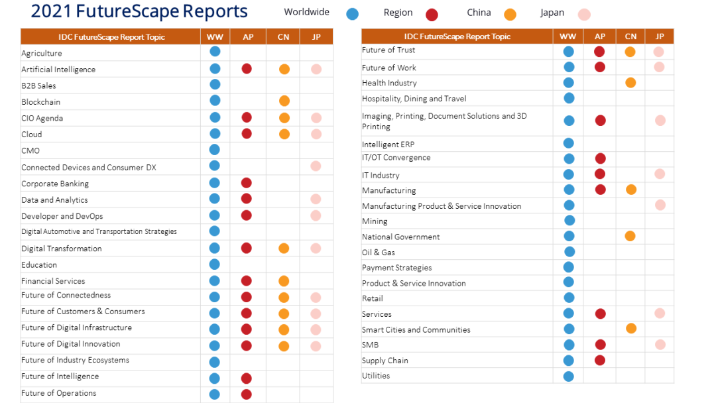The height and width of the screenshot is (403, 716).
Task: Click the Supply Chain AP red dot
Action: coord(600,360)
